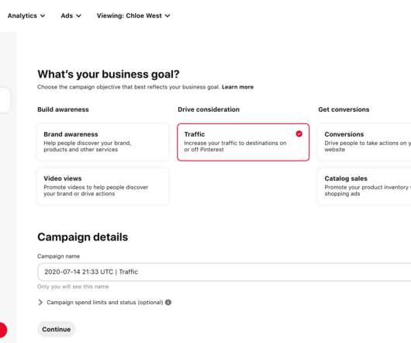Click the collapse arrow for spend limits
The image size is (411, 343).
coord(40,303)
